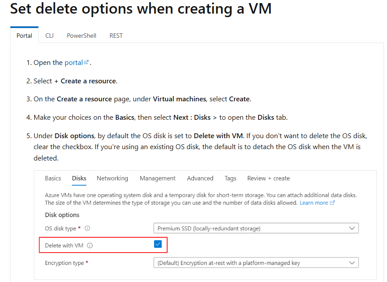Expand the Encryption type dropdown
The height and width of the screenshot is (282, 387).
[x=256, y=263]
